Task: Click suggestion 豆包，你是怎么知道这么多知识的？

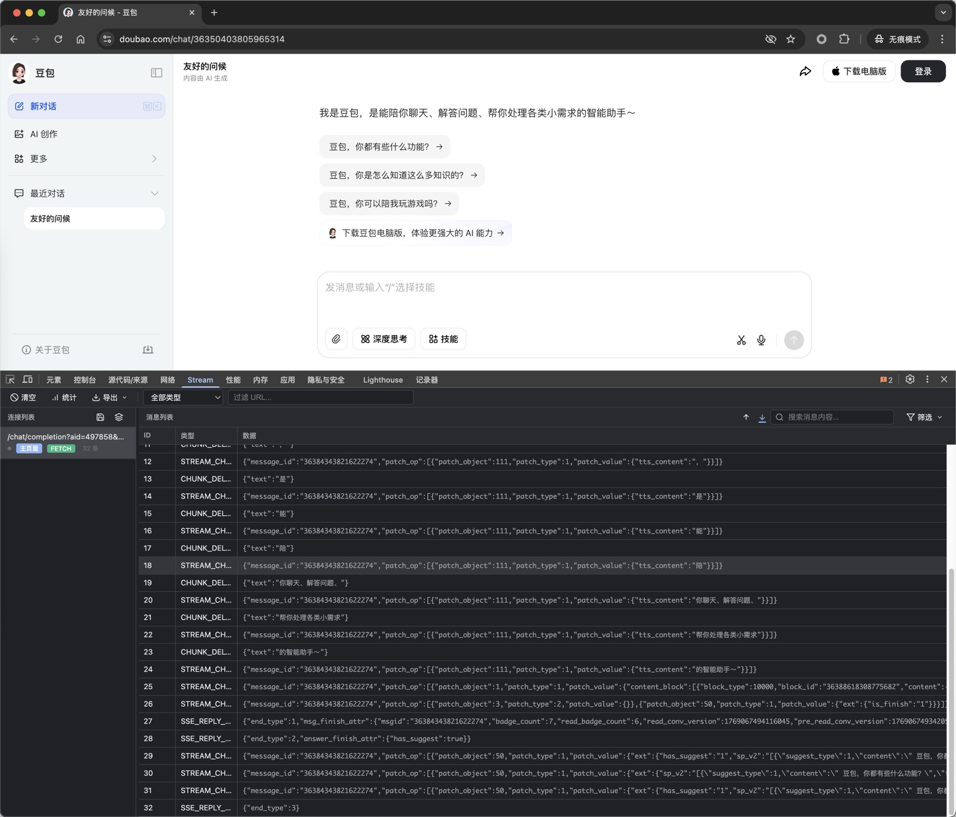Action: (402, 176)
